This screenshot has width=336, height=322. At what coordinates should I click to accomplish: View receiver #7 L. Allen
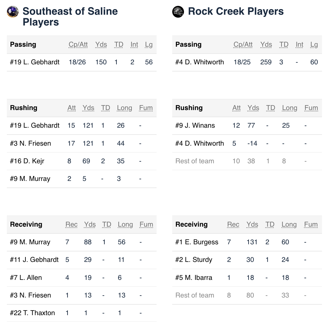[26, 278]
